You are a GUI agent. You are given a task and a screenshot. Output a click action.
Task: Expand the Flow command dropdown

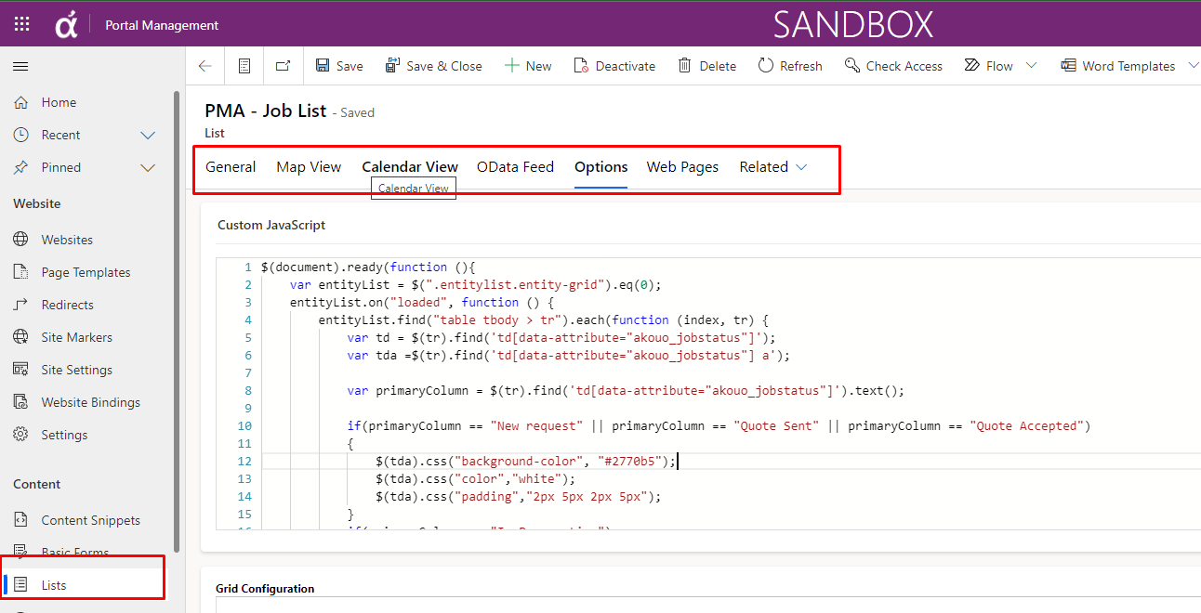coord(1032,65)
